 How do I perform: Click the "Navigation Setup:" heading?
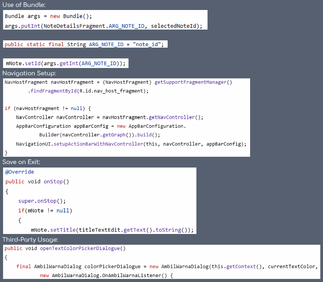(x=30, y=73)
